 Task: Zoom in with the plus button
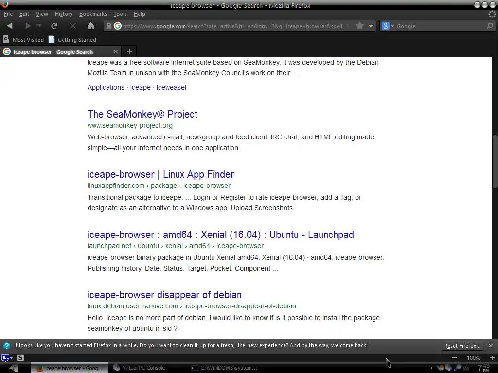coord(492,358)
